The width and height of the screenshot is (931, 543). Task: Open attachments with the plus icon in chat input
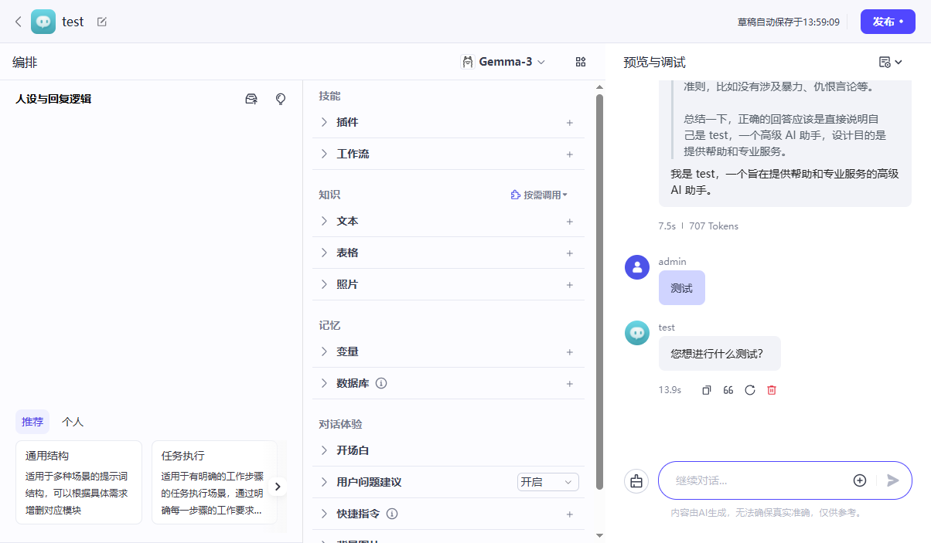(860, 480)
